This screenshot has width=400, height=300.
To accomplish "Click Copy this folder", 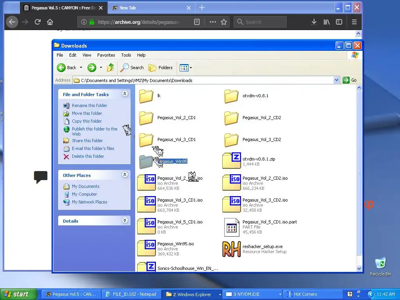I will point(87,121).
